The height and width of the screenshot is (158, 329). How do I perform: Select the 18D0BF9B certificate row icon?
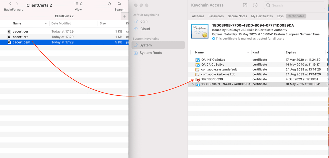(198, 84)
